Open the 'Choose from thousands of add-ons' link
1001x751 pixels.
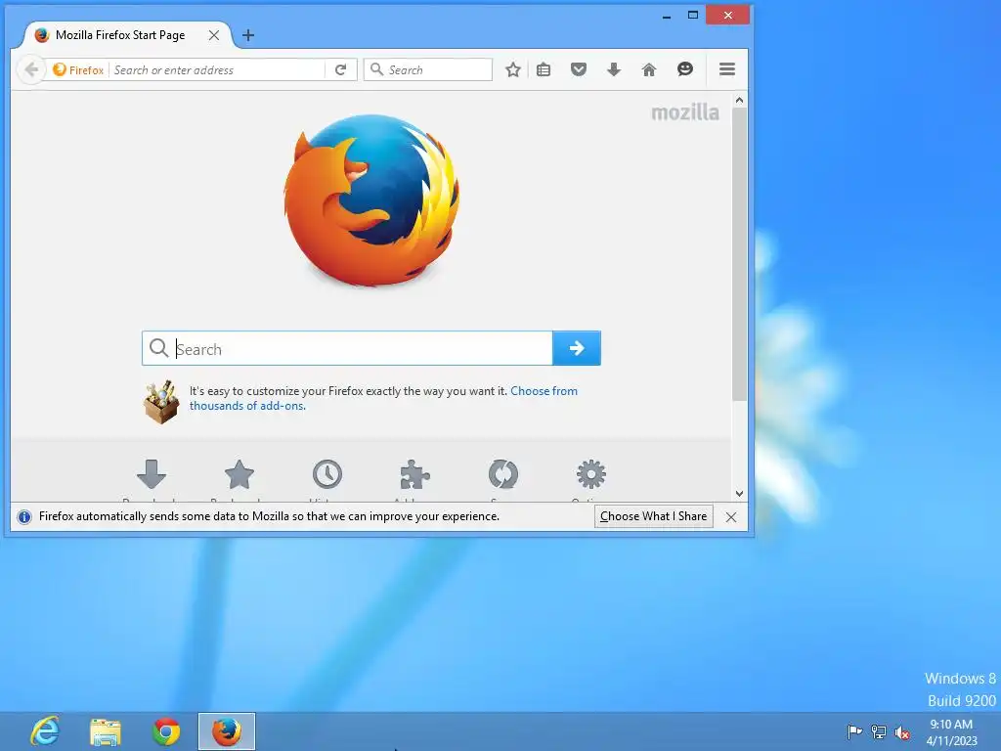(383, 398)
